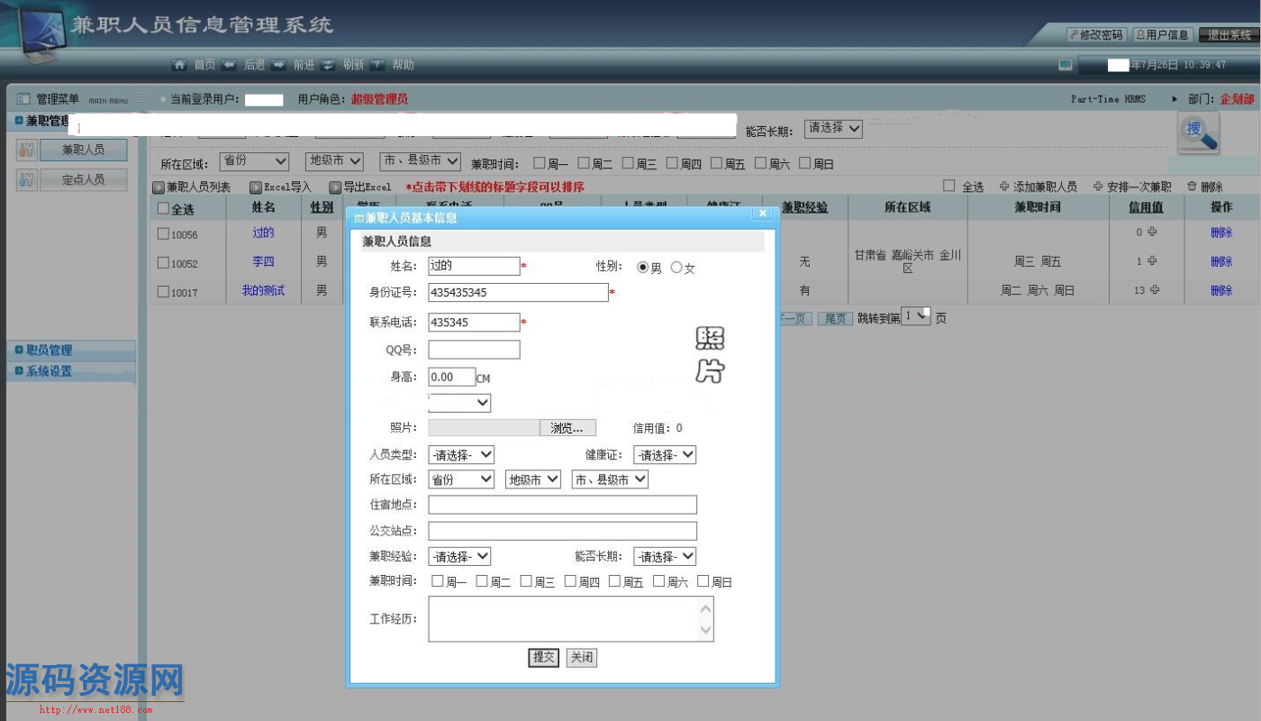Viewport: 1261px width, 721px height.
Task: Click into the 工作经历 text area
Action: pyautogui.click(x=571, y=619)
